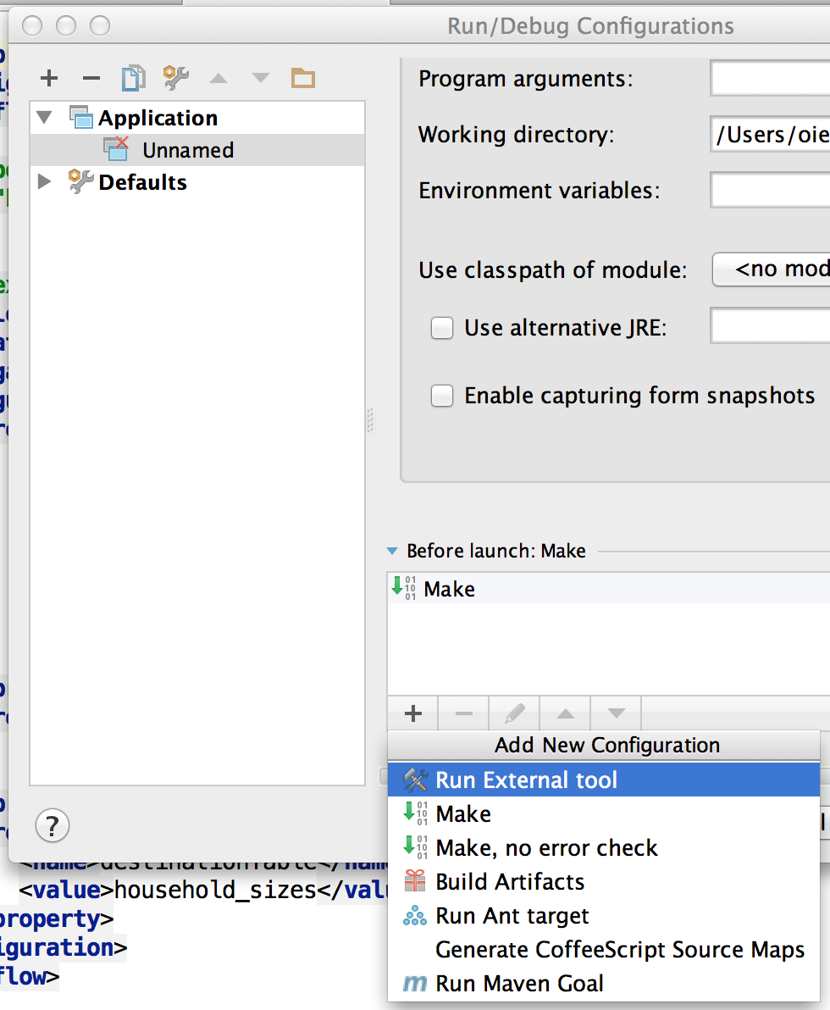This screenshot has width=830, height=1010.
Task: Collapse the Before launch section
Action: tap(392, 551)
